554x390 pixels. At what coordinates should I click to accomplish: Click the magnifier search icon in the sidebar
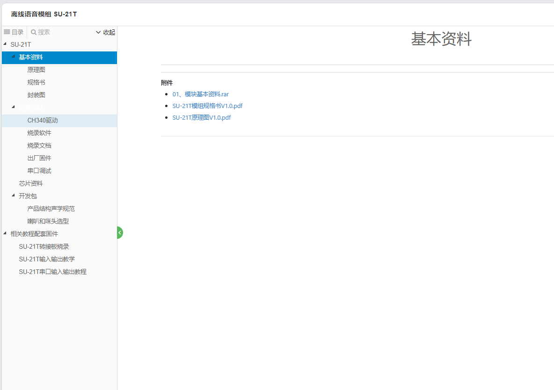point(34,32)
